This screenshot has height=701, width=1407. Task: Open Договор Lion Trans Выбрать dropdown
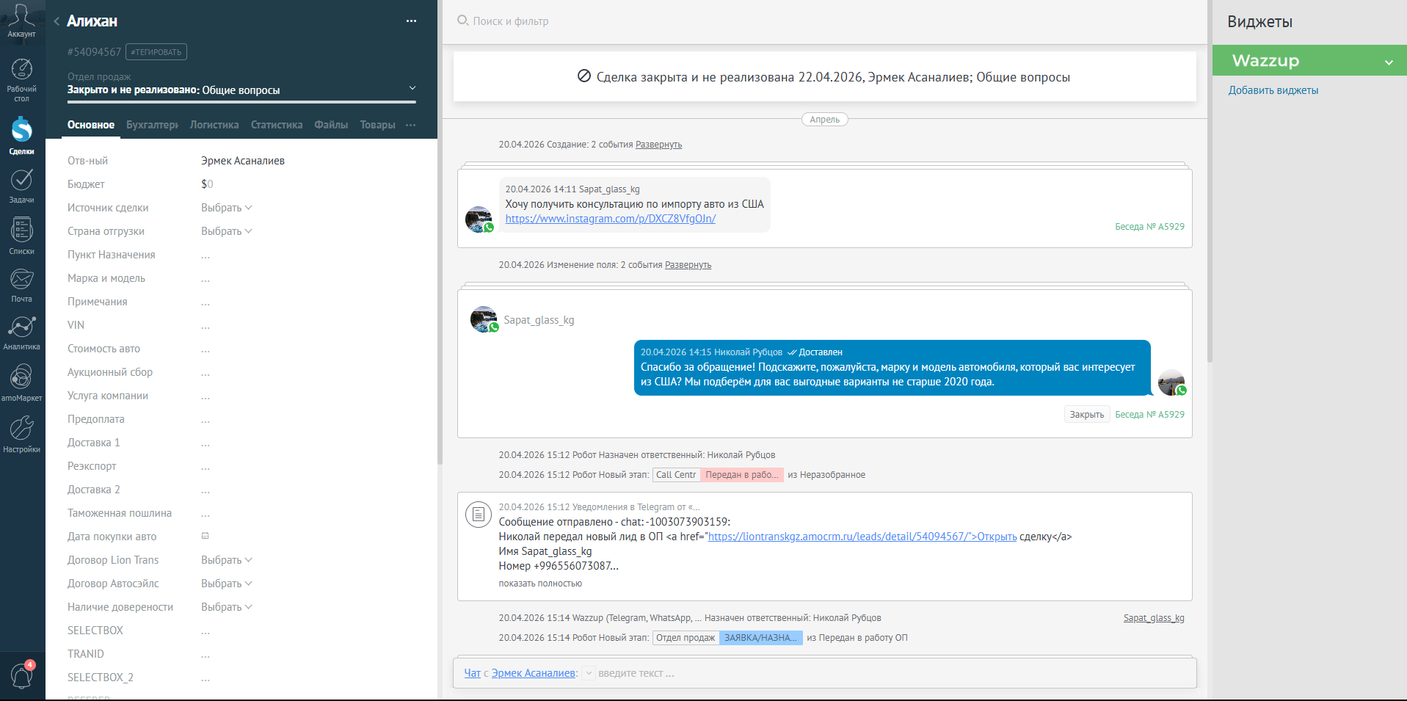(227, 560)
